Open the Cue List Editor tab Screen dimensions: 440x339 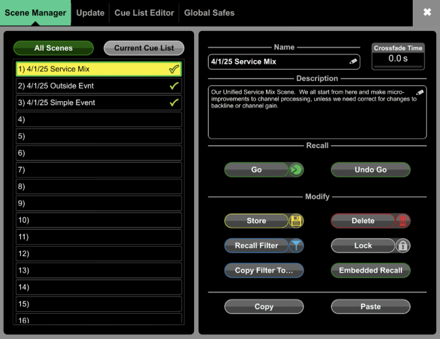(x=144, y=13)
